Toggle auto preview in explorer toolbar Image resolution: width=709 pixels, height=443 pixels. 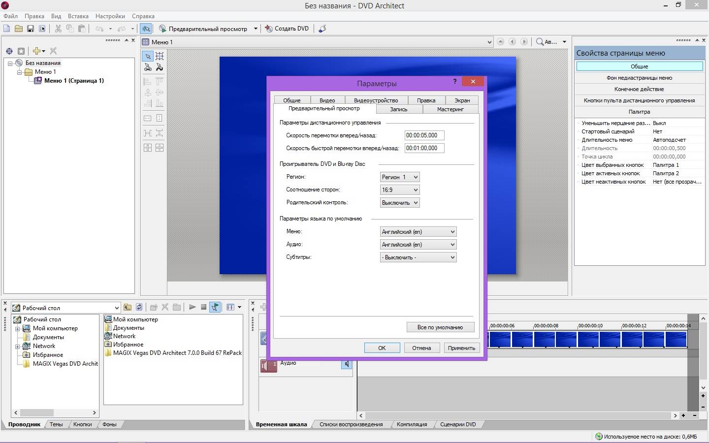215,307
